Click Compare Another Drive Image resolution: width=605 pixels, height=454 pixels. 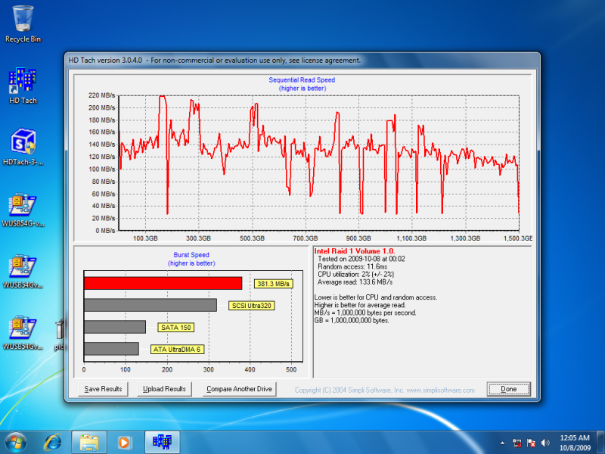(239, 389)
